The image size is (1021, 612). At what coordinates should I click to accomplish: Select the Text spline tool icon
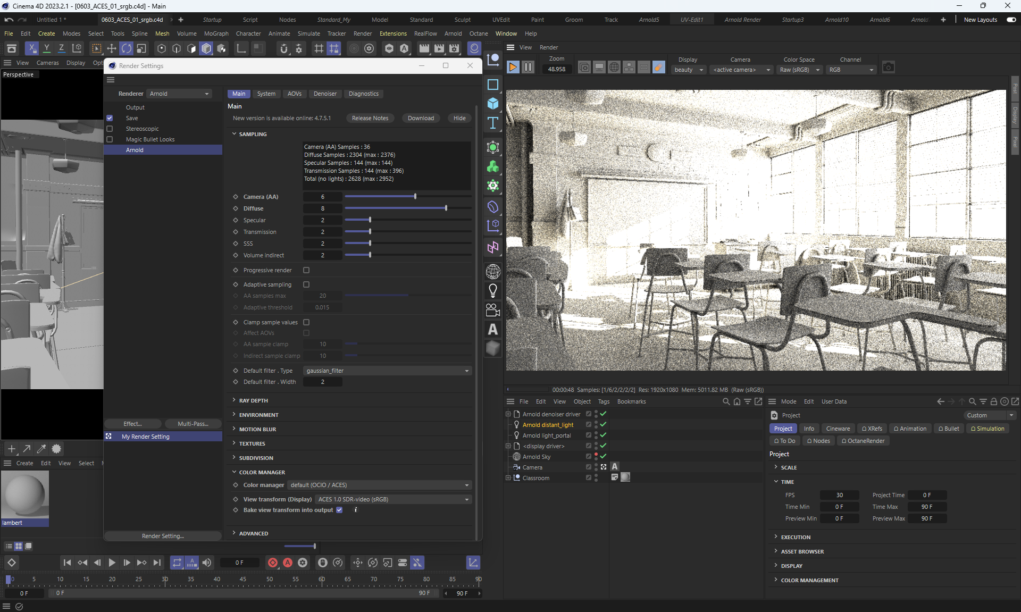click(493, 123)
